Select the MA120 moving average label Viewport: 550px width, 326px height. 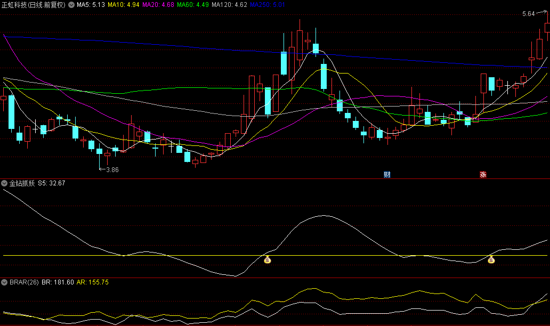click(229, 5)
